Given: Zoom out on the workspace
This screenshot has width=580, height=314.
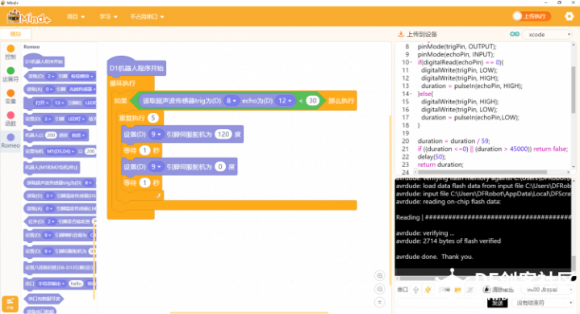Looking at the screenshot, I should (x=379, y=289).
